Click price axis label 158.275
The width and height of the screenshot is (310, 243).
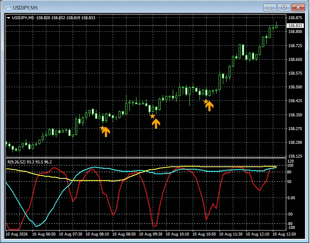[x=295, y=129]
